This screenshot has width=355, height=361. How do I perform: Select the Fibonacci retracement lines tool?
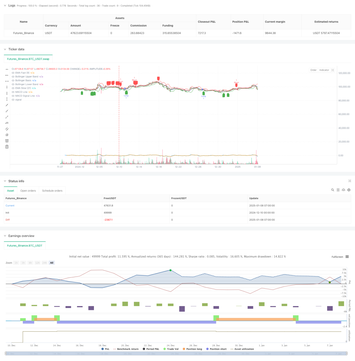7,141
